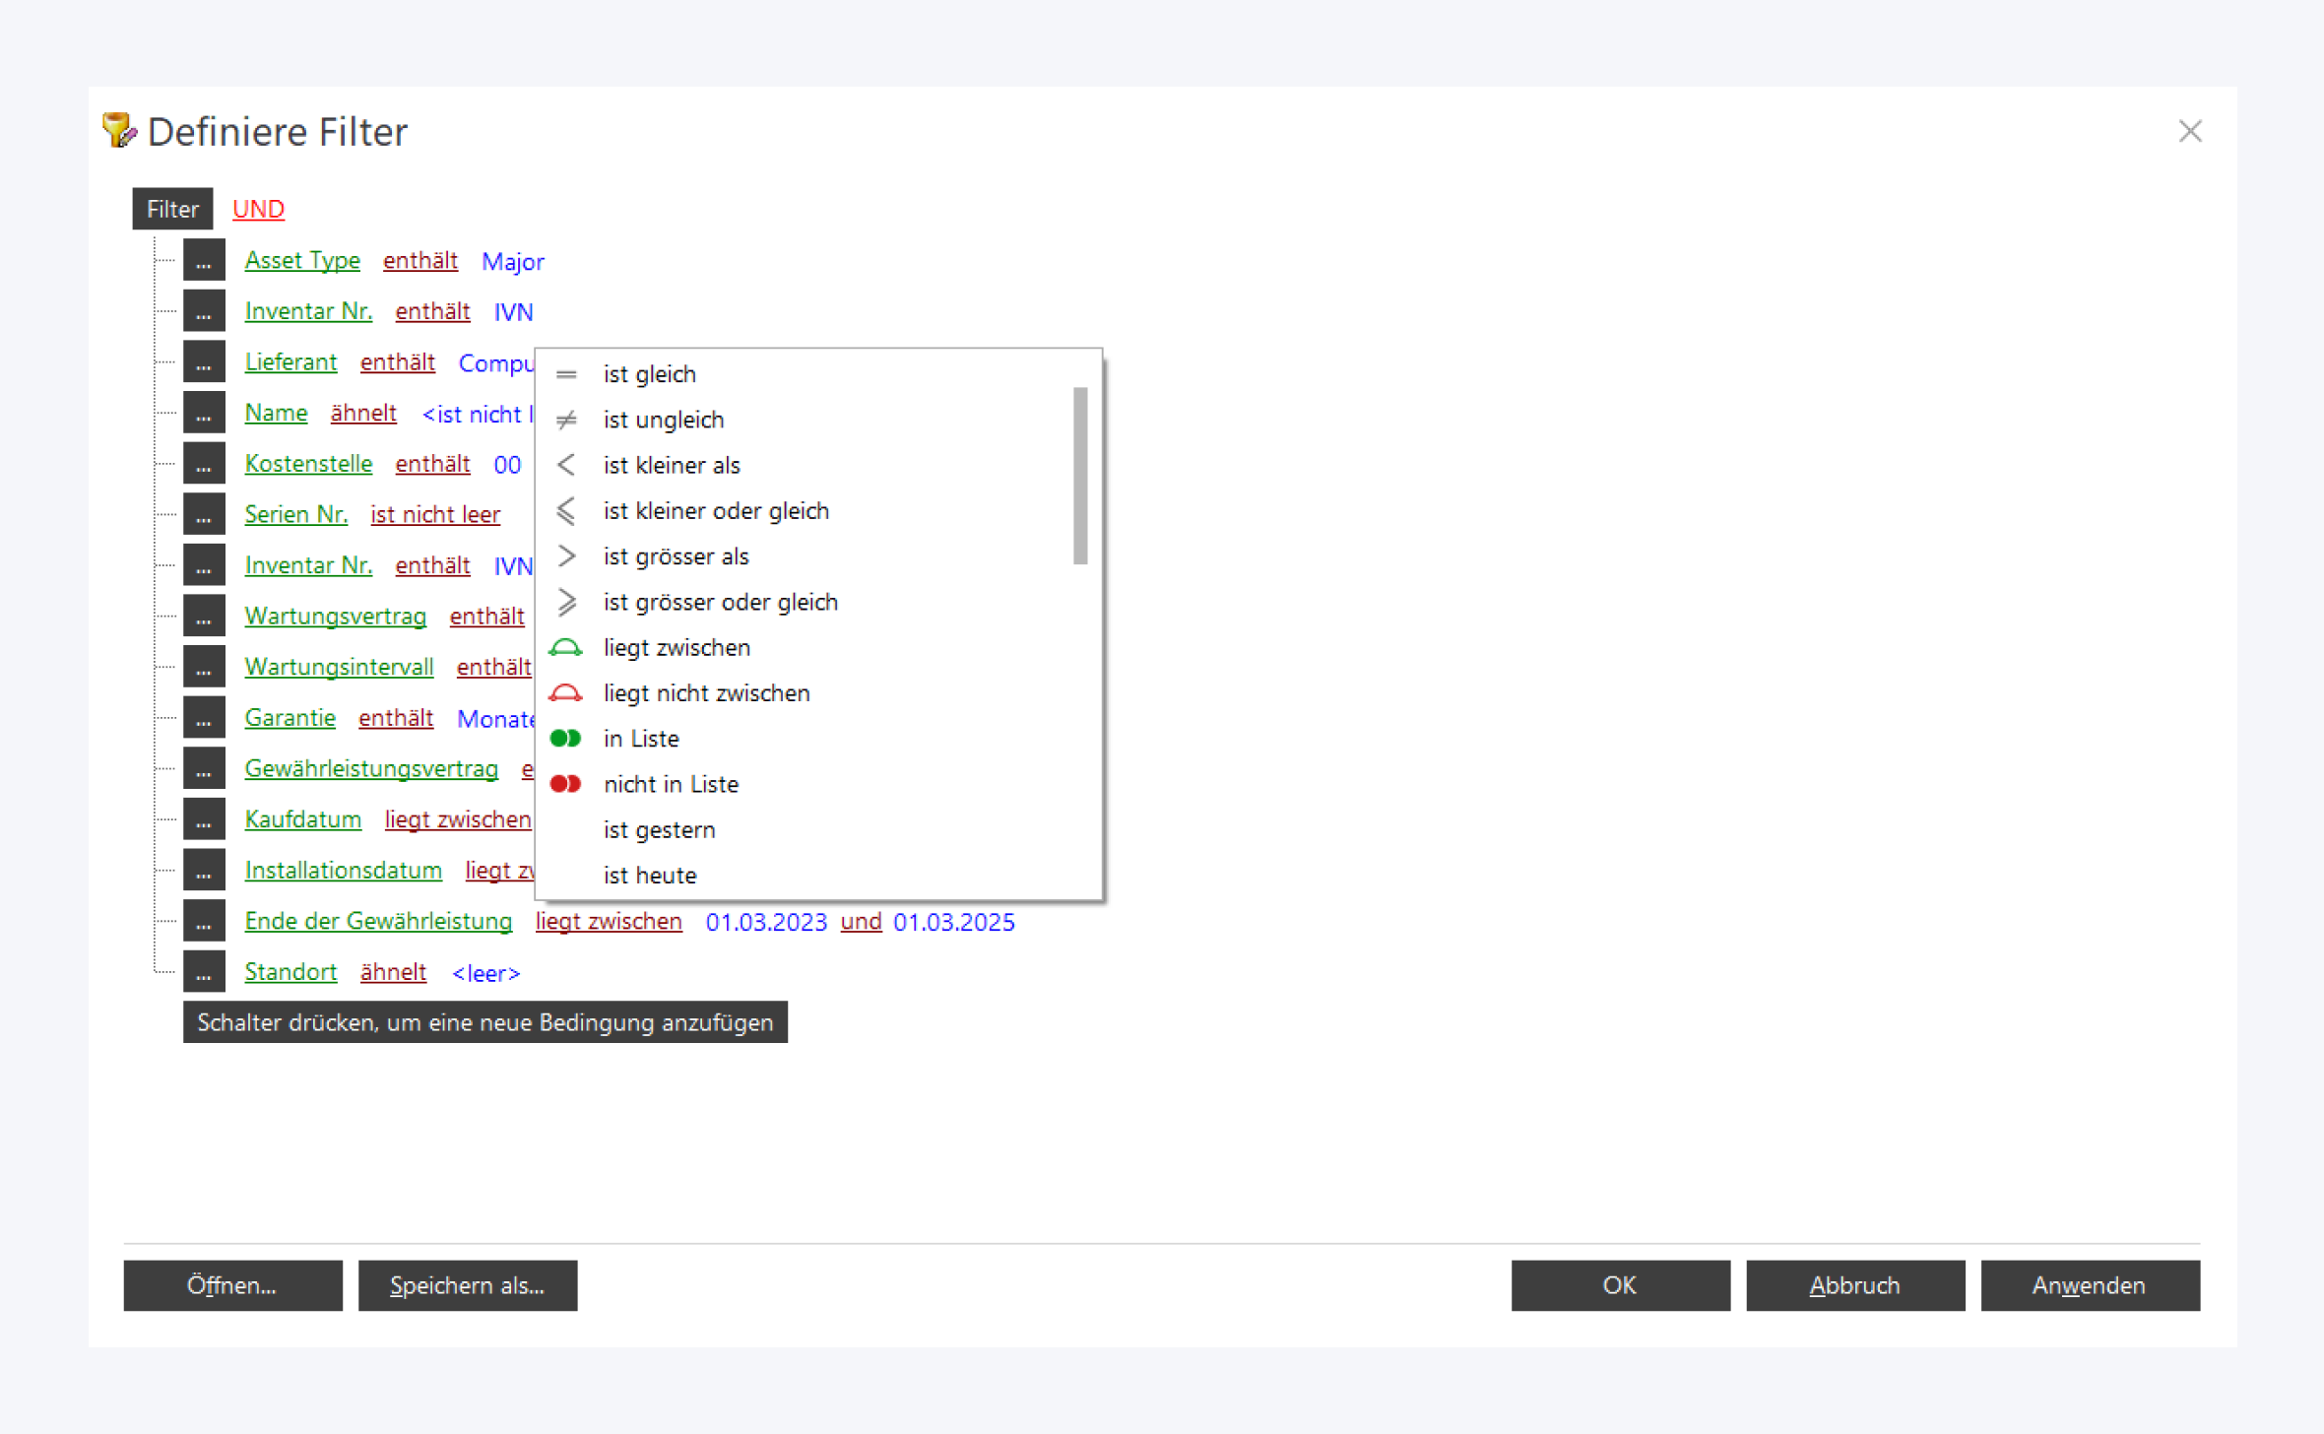
Task: Choose 'ist grösser oder gleich' menu entry
Action: click(x=720, y=603)
